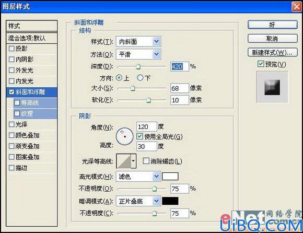Viewport: 303px width, 233px height.
Task: Enable the 投影 drop shadow checkbox
Action: click(x=11, y=48)
